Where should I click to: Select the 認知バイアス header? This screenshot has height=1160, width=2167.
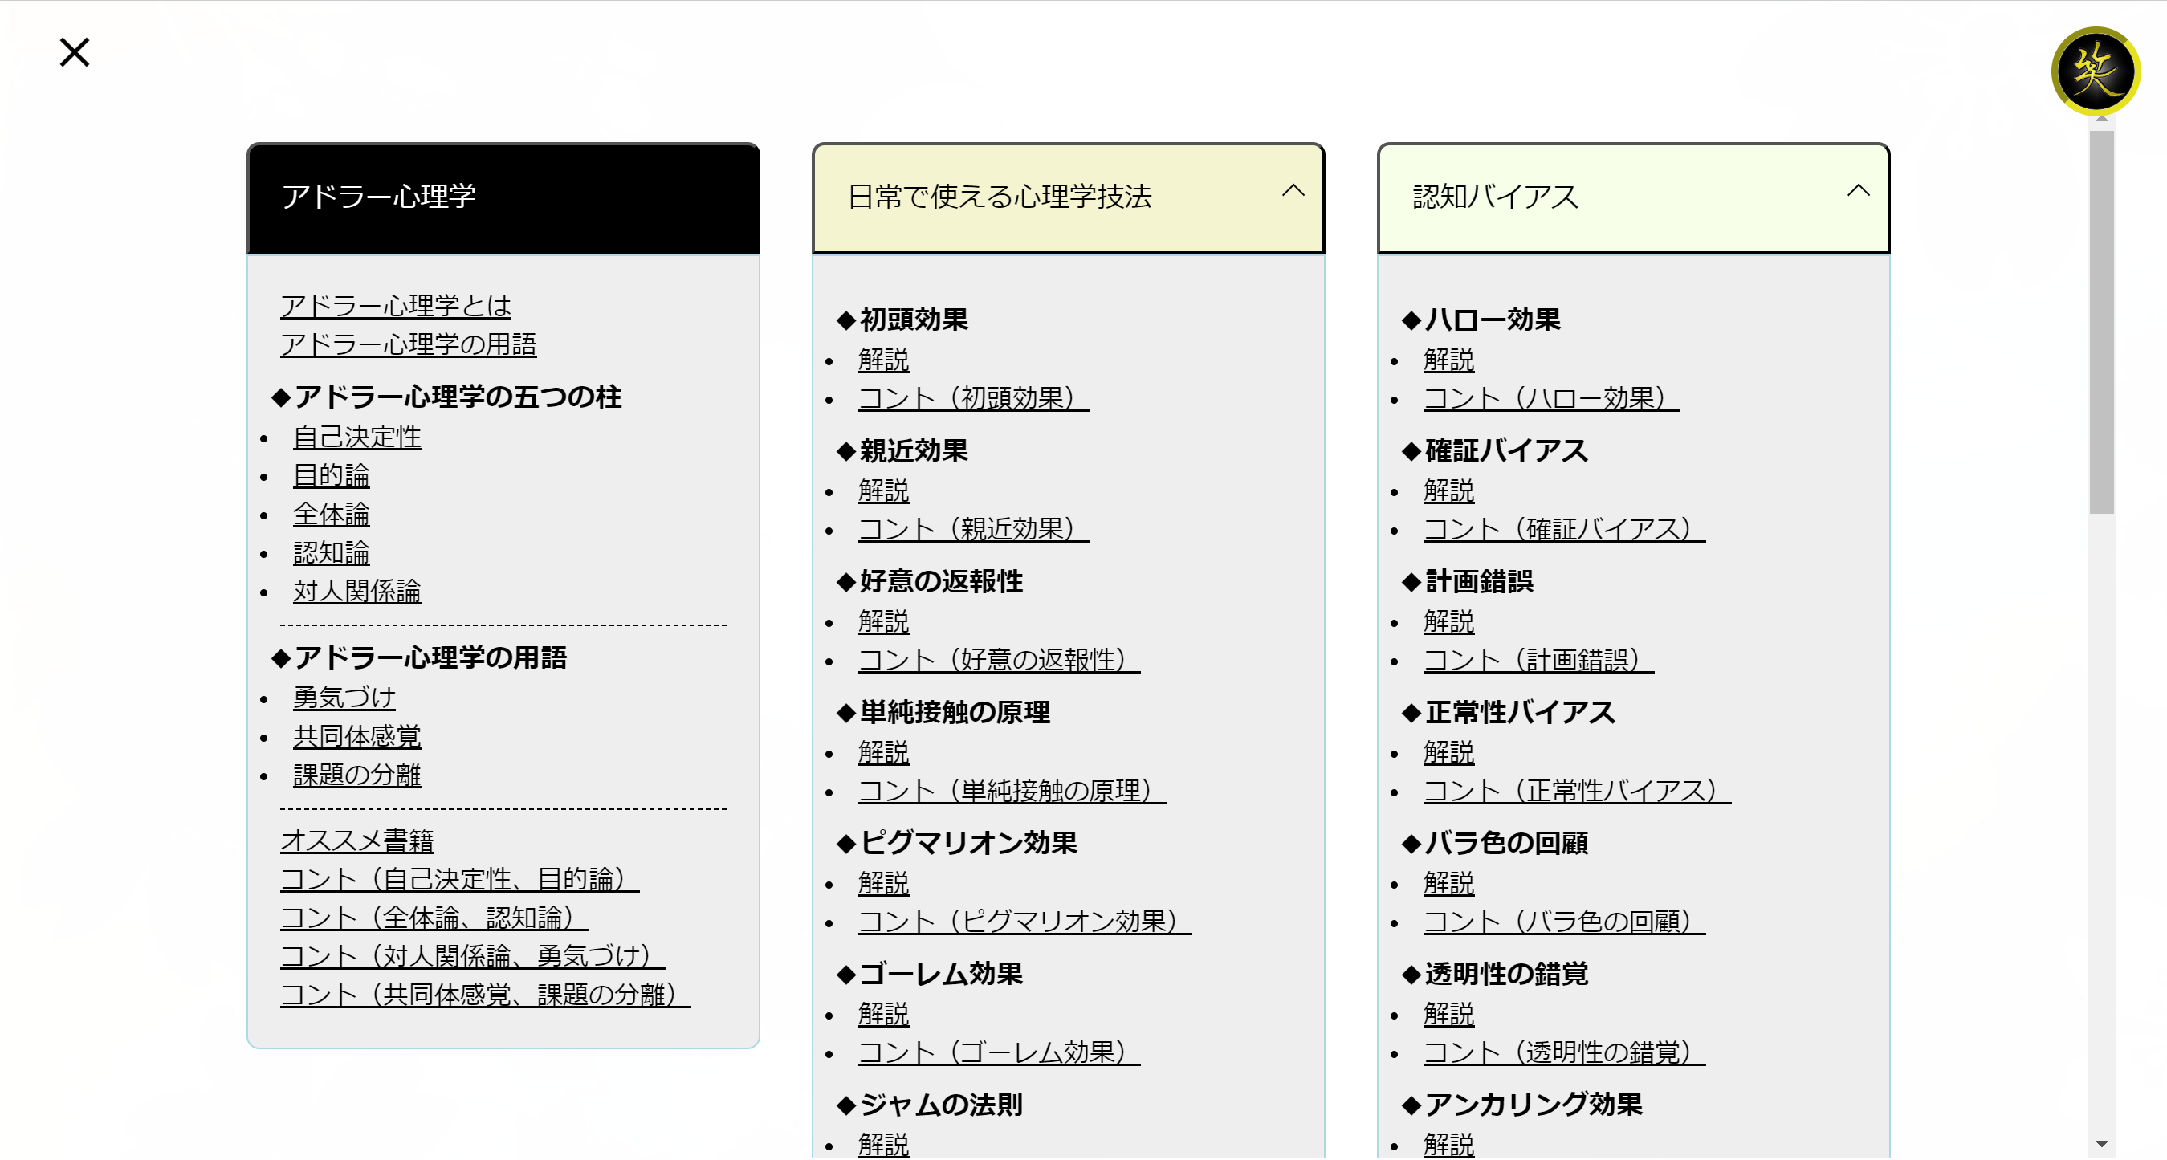coord(1633,198)
